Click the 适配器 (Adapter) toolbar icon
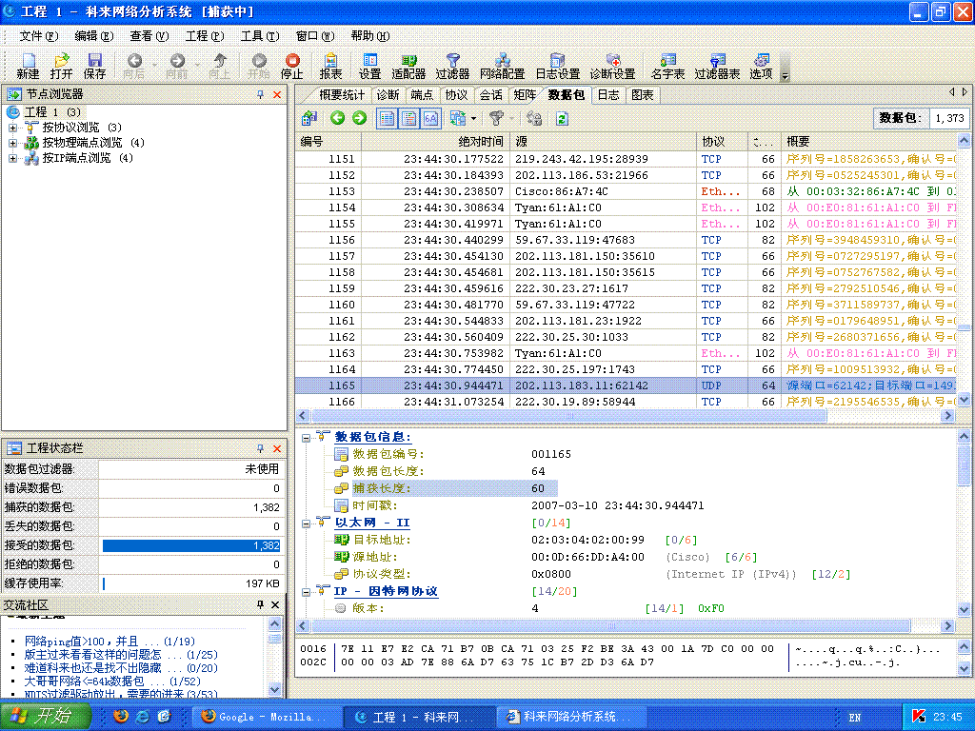 (x=408, y=66)
